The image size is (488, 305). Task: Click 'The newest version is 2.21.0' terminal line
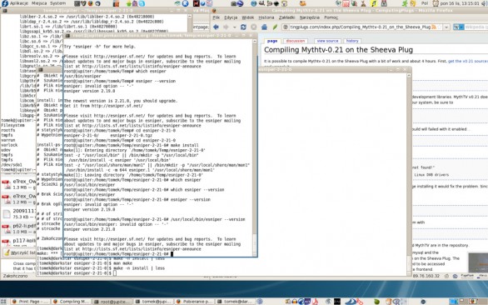[121, 101]
